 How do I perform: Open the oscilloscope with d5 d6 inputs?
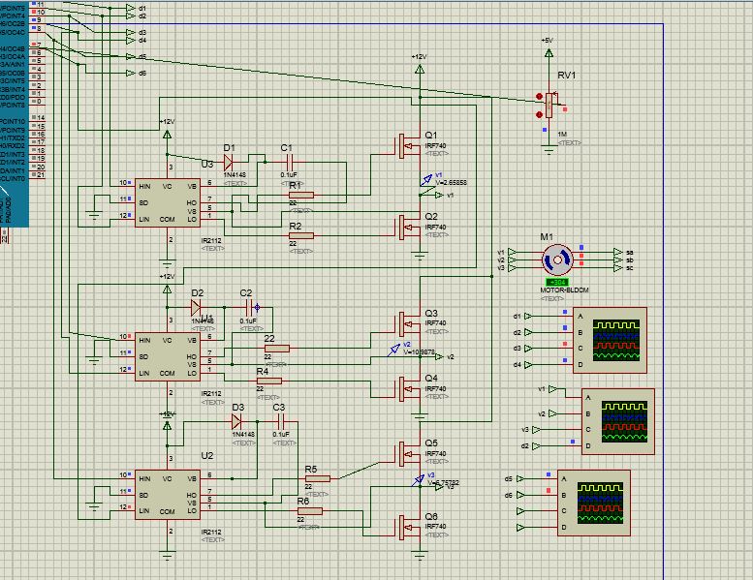coord(594,503)
